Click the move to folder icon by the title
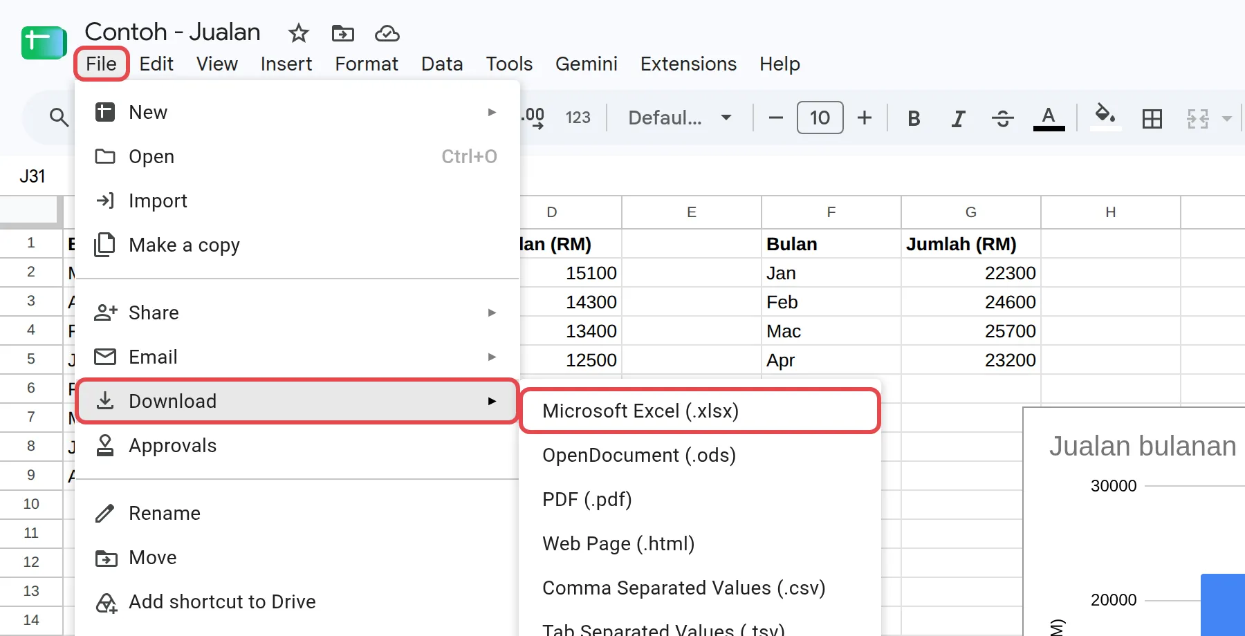Image resolution: width=1245 pixels, height=636 pixels. [342, 33]
